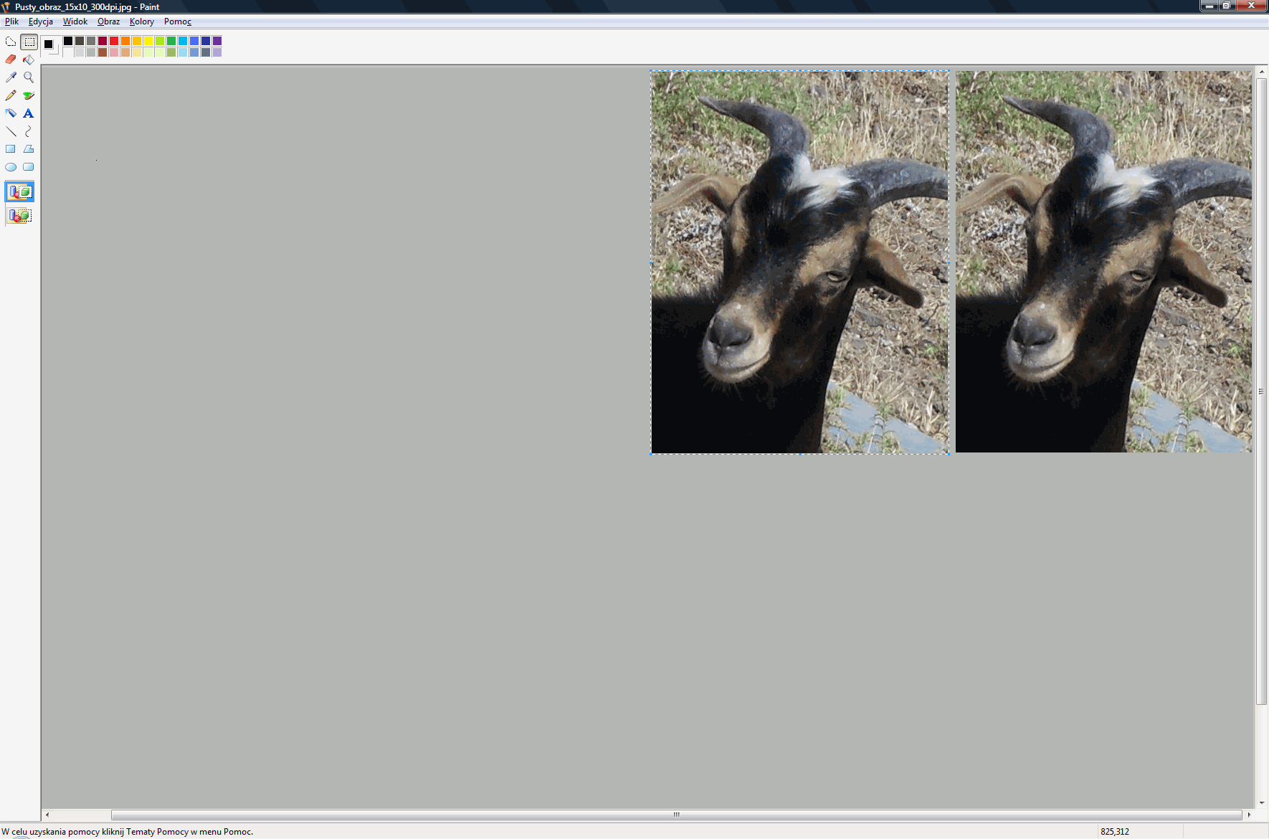Viewport: 1269px width, 839px height.
Task: Select the Airbrush spray tool
Action: tap(11, 113)
